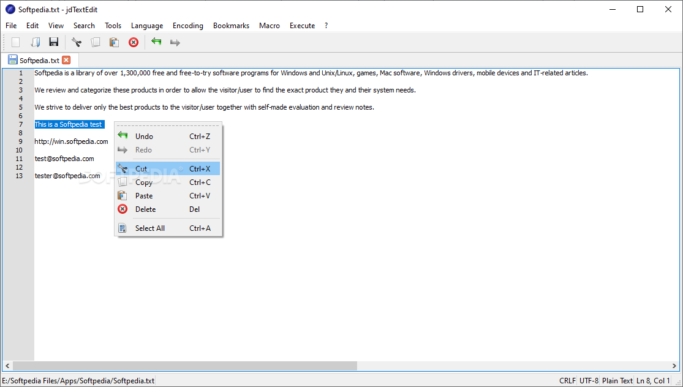This screenshot has width=683, height=387.
Task: Click the line starting 'We strive to deliver'
Action: (205, 107)
